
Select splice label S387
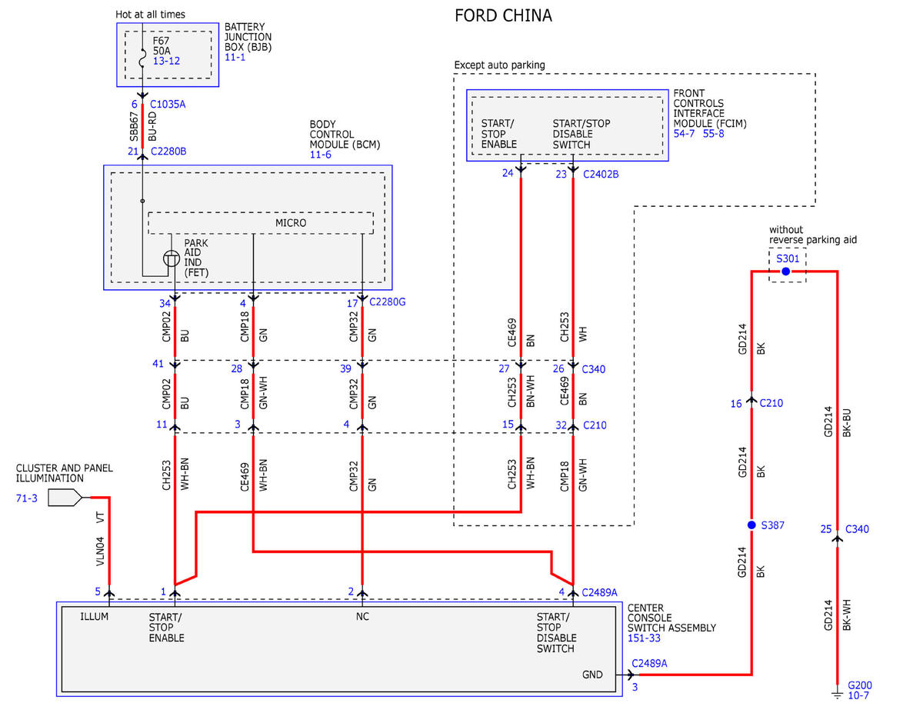(773, 525)
